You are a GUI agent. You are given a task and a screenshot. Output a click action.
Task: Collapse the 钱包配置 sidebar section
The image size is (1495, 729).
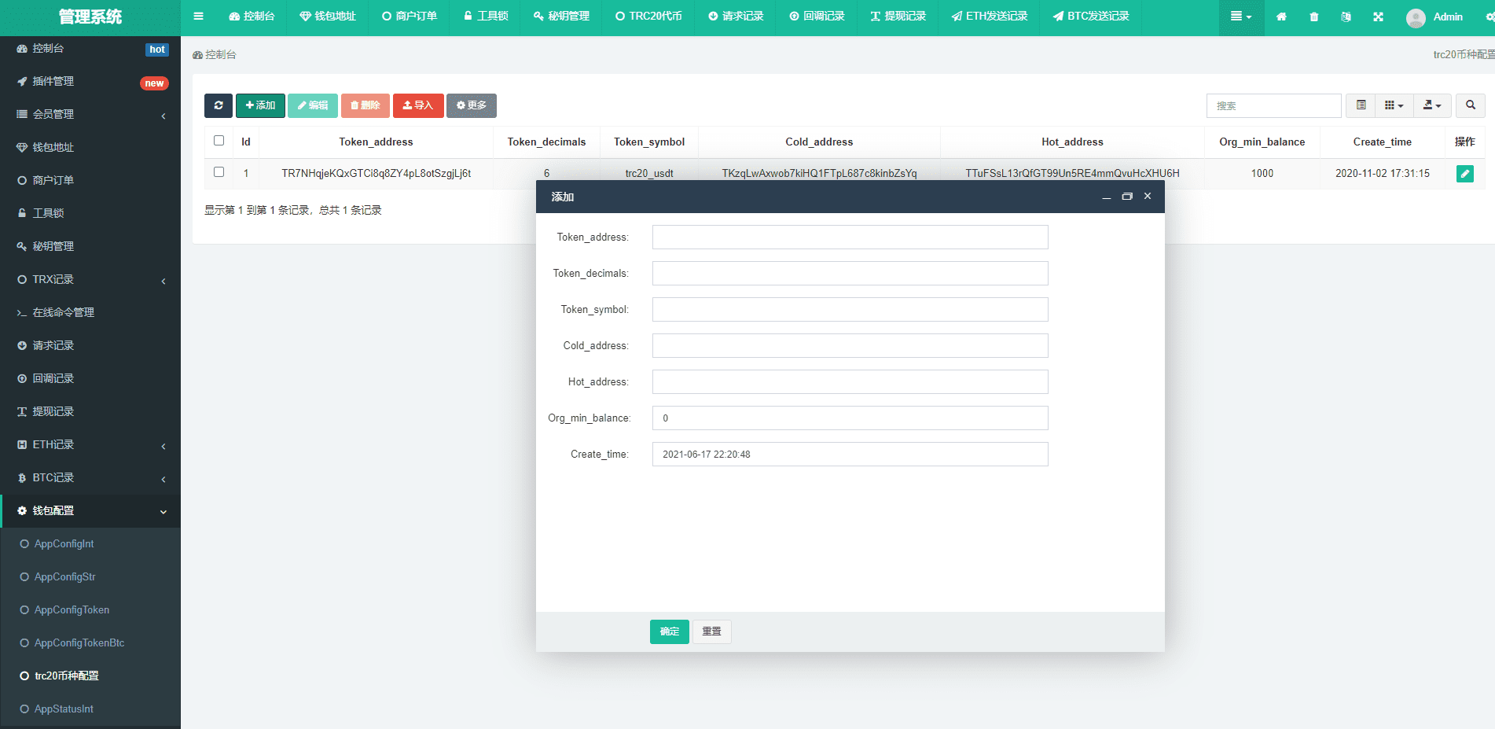90,511
